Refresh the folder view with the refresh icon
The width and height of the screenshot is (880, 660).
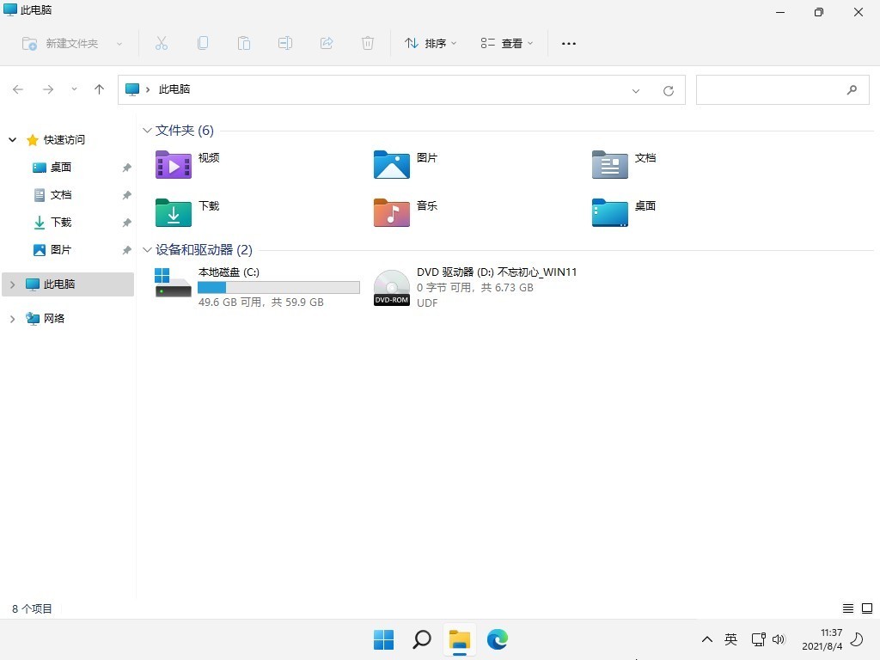click(669, 89)
